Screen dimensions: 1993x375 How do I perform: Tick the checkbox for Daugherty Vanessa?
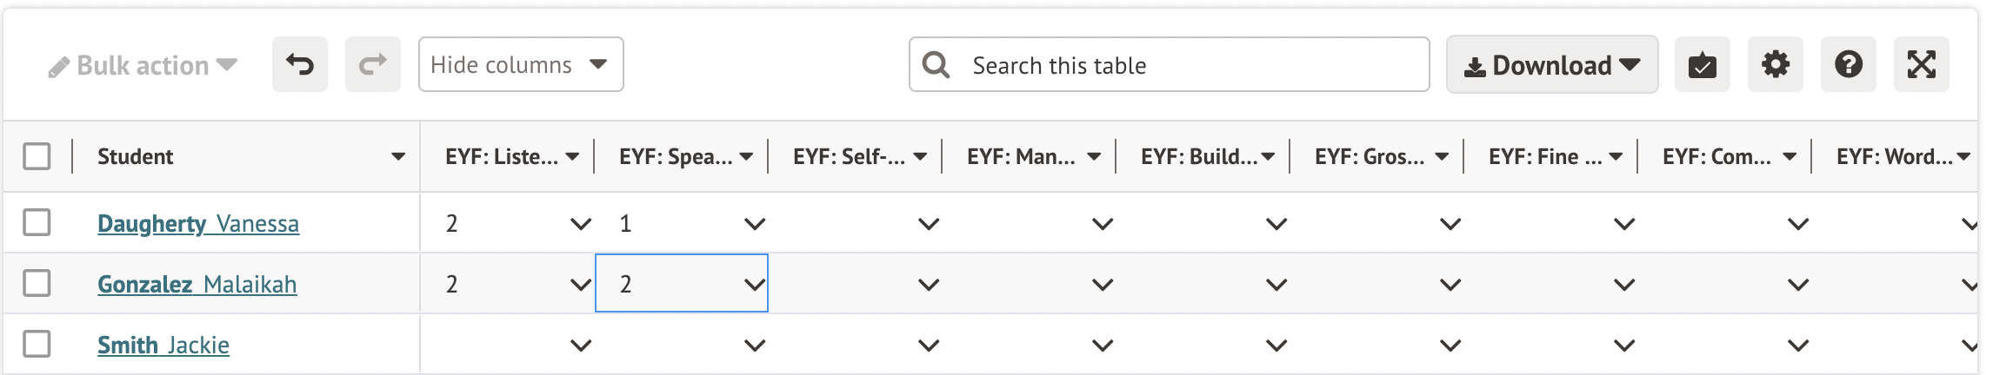37,222
